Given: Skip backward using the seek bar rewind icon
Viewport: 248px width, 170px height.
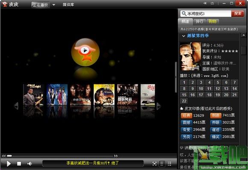Looking at the screenshot, I should point(4,156).
